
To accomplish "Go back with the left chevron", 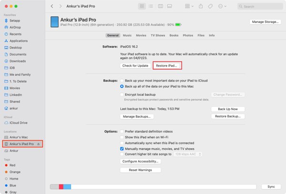I will click(x=52, y=6).
